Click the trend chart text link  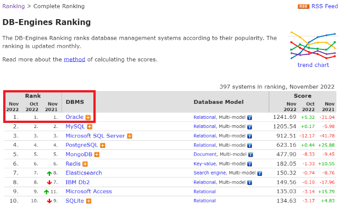tap(313, 65)
